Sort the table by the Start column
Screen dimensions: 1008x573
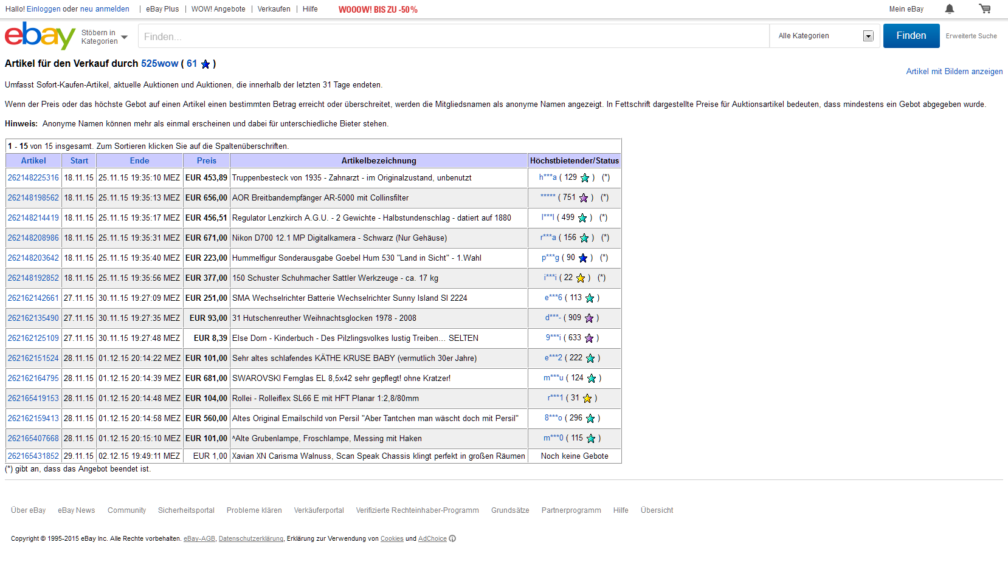click(x=79, y=160)
